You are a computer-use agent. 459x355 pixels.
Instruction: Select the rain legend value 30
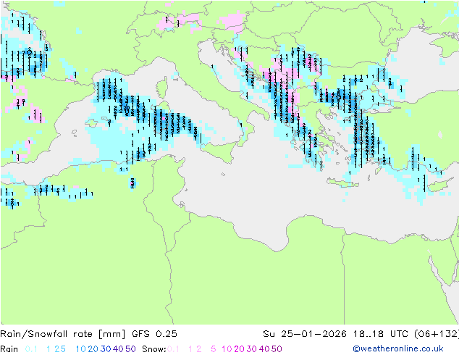coord(106,349)
